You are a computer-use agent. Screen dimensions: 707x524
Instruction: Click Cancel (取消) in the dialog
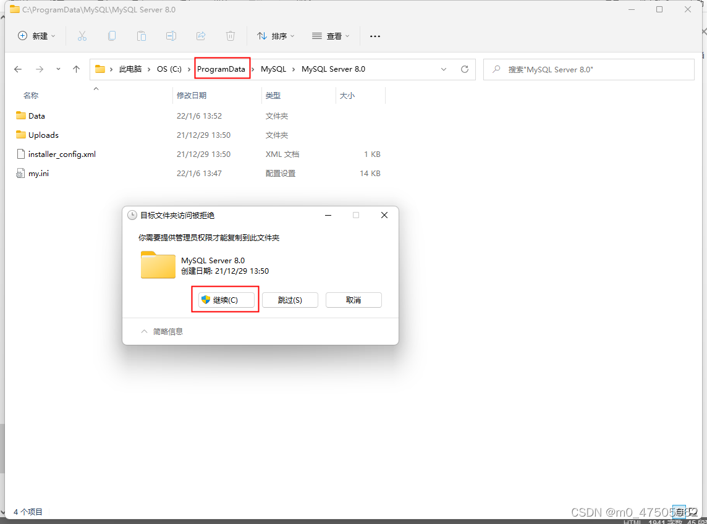point(353,300)
